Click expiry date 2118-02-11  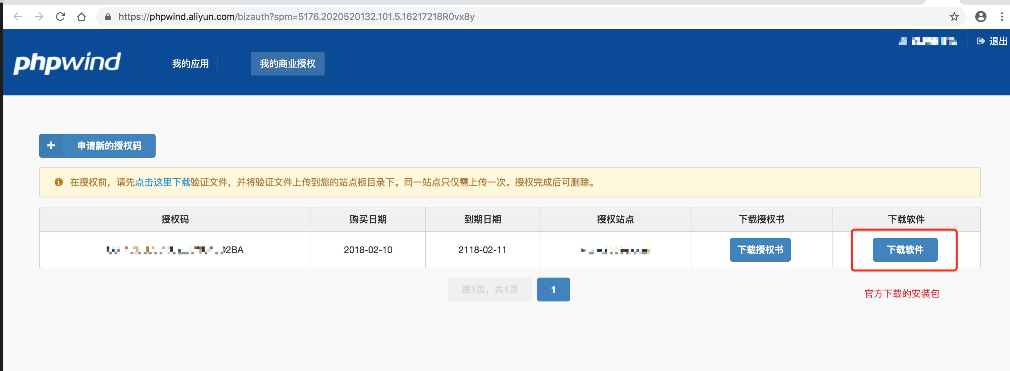click(x=482, y=250)
